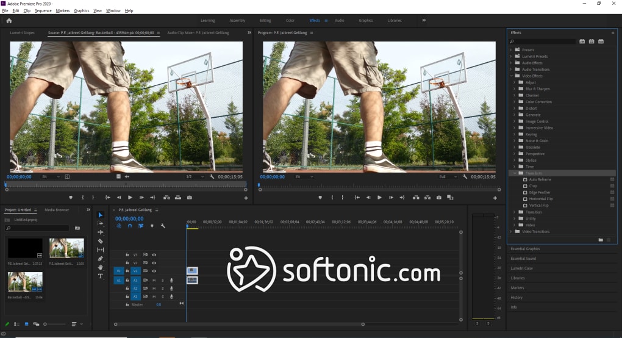Open Source monitor Fit zoom dropdown
Screen dimensions: 622x338
tap(51, 176)
